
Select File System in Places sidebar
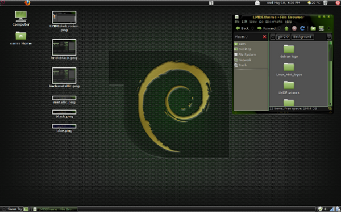click(x=247, y=54)
